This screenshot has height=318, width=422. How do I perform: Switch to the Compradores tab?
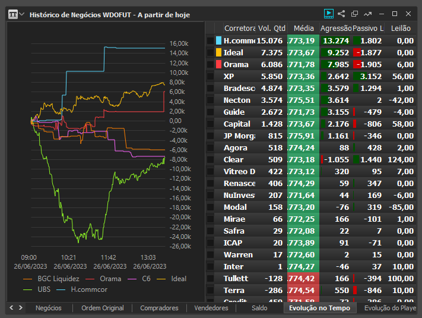tap(159, 308)
